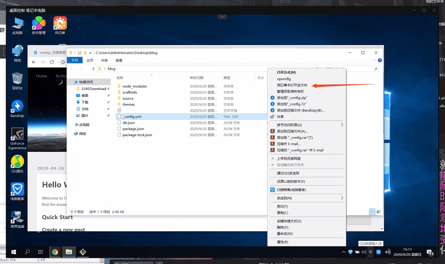Open the Git Bash taskbar icon
This screenshot has height=264, width=445.
(83, 252)
